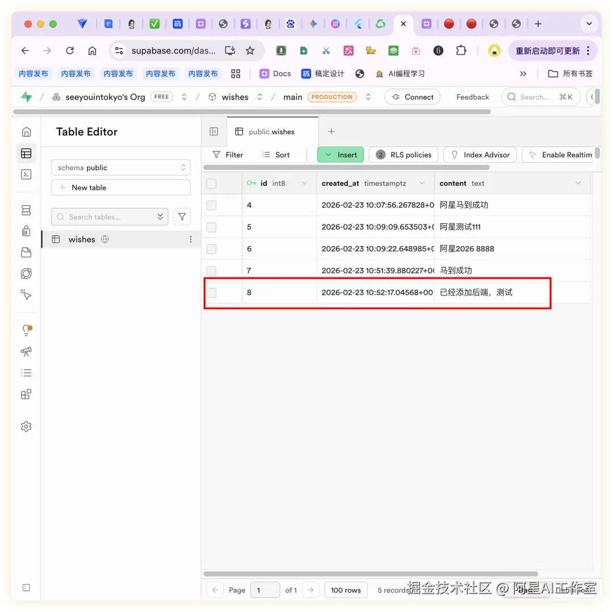
Task: Select row with id 6
Action: pyautogui.click(x=212, y=249)
